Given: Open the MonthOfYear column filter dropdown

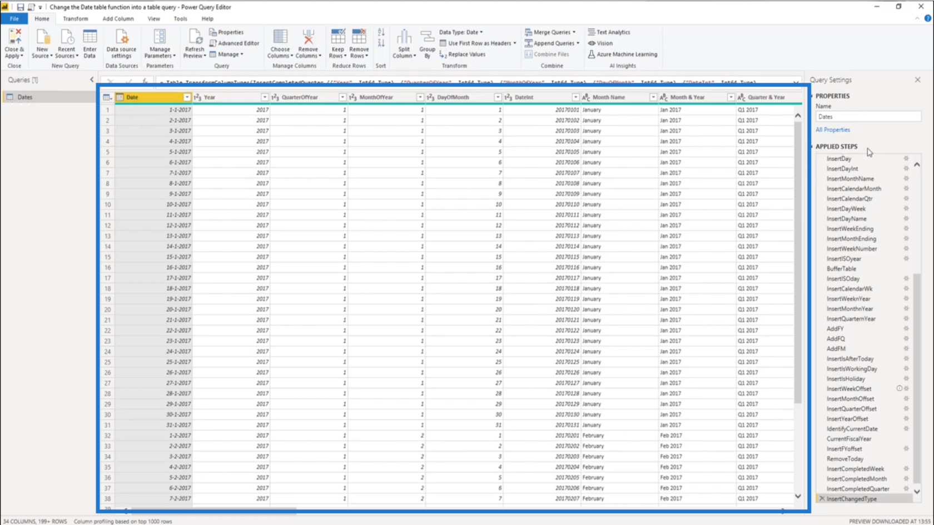Looking at the screenshot, I should 420,97.
